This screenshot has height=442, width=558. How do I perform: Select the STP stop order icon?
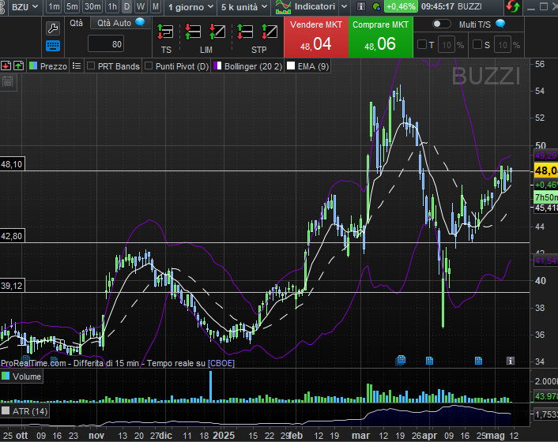[x=258, y=32]
